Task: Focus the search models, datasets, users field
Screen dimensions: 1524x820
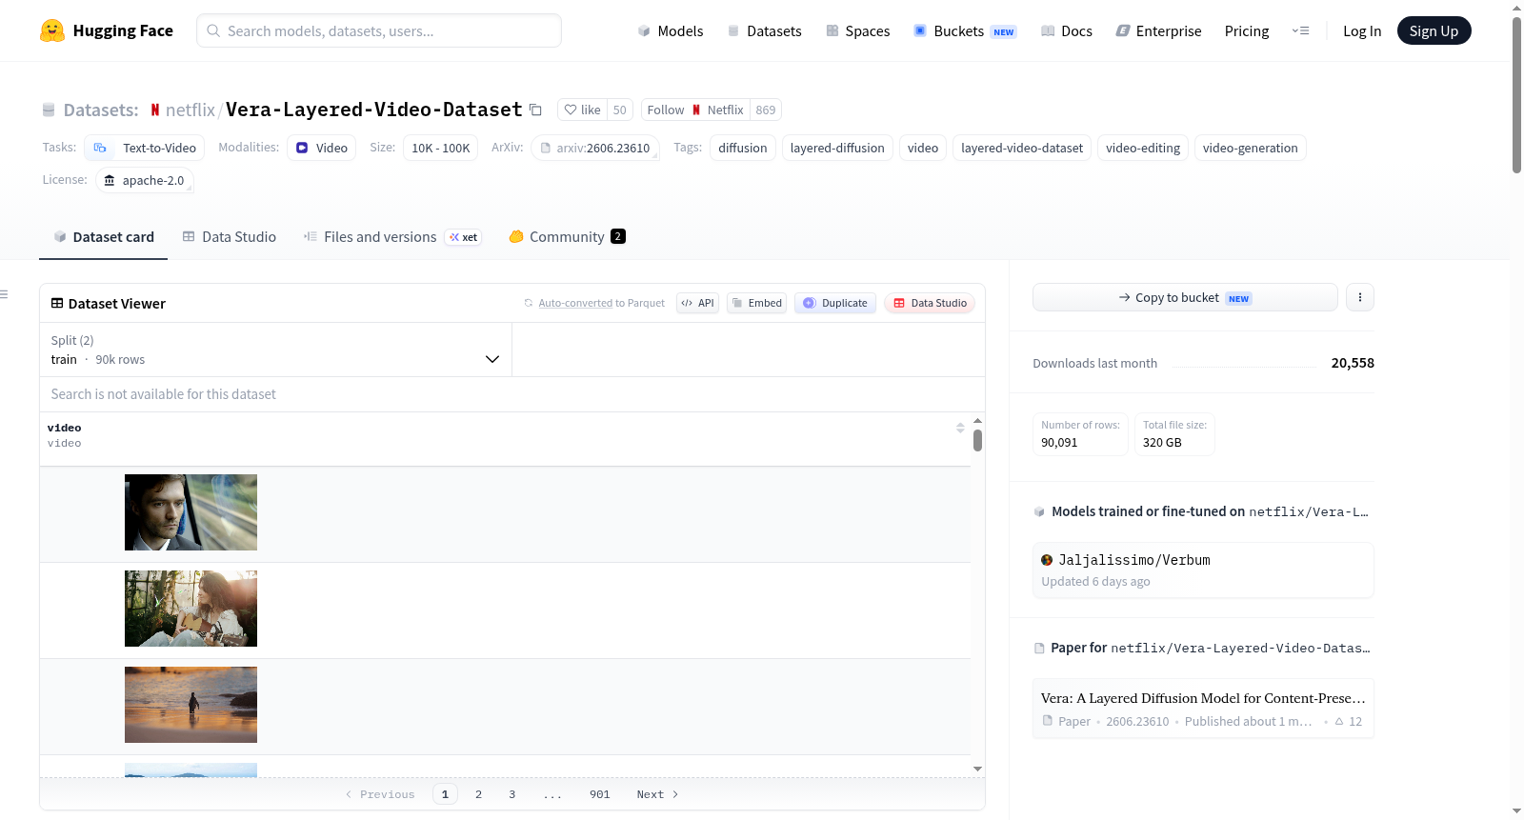Action: pyautogui.click(x=379, y=30)
